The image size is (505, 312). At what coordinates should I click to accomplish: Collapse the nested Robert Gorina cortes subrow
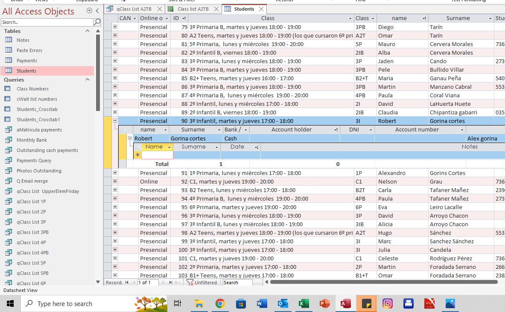(130, 138)
